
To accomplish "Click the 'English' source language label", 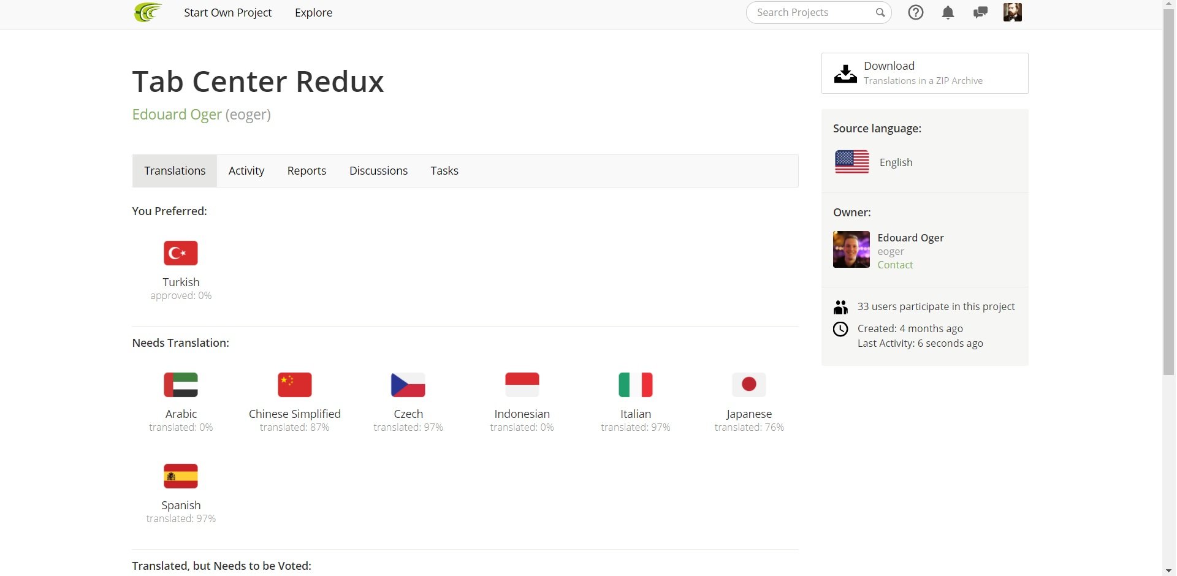I will [896, 162].
